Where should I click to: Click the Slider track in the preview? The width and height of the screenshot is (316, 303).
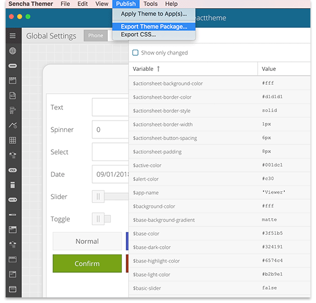point(117,196)
